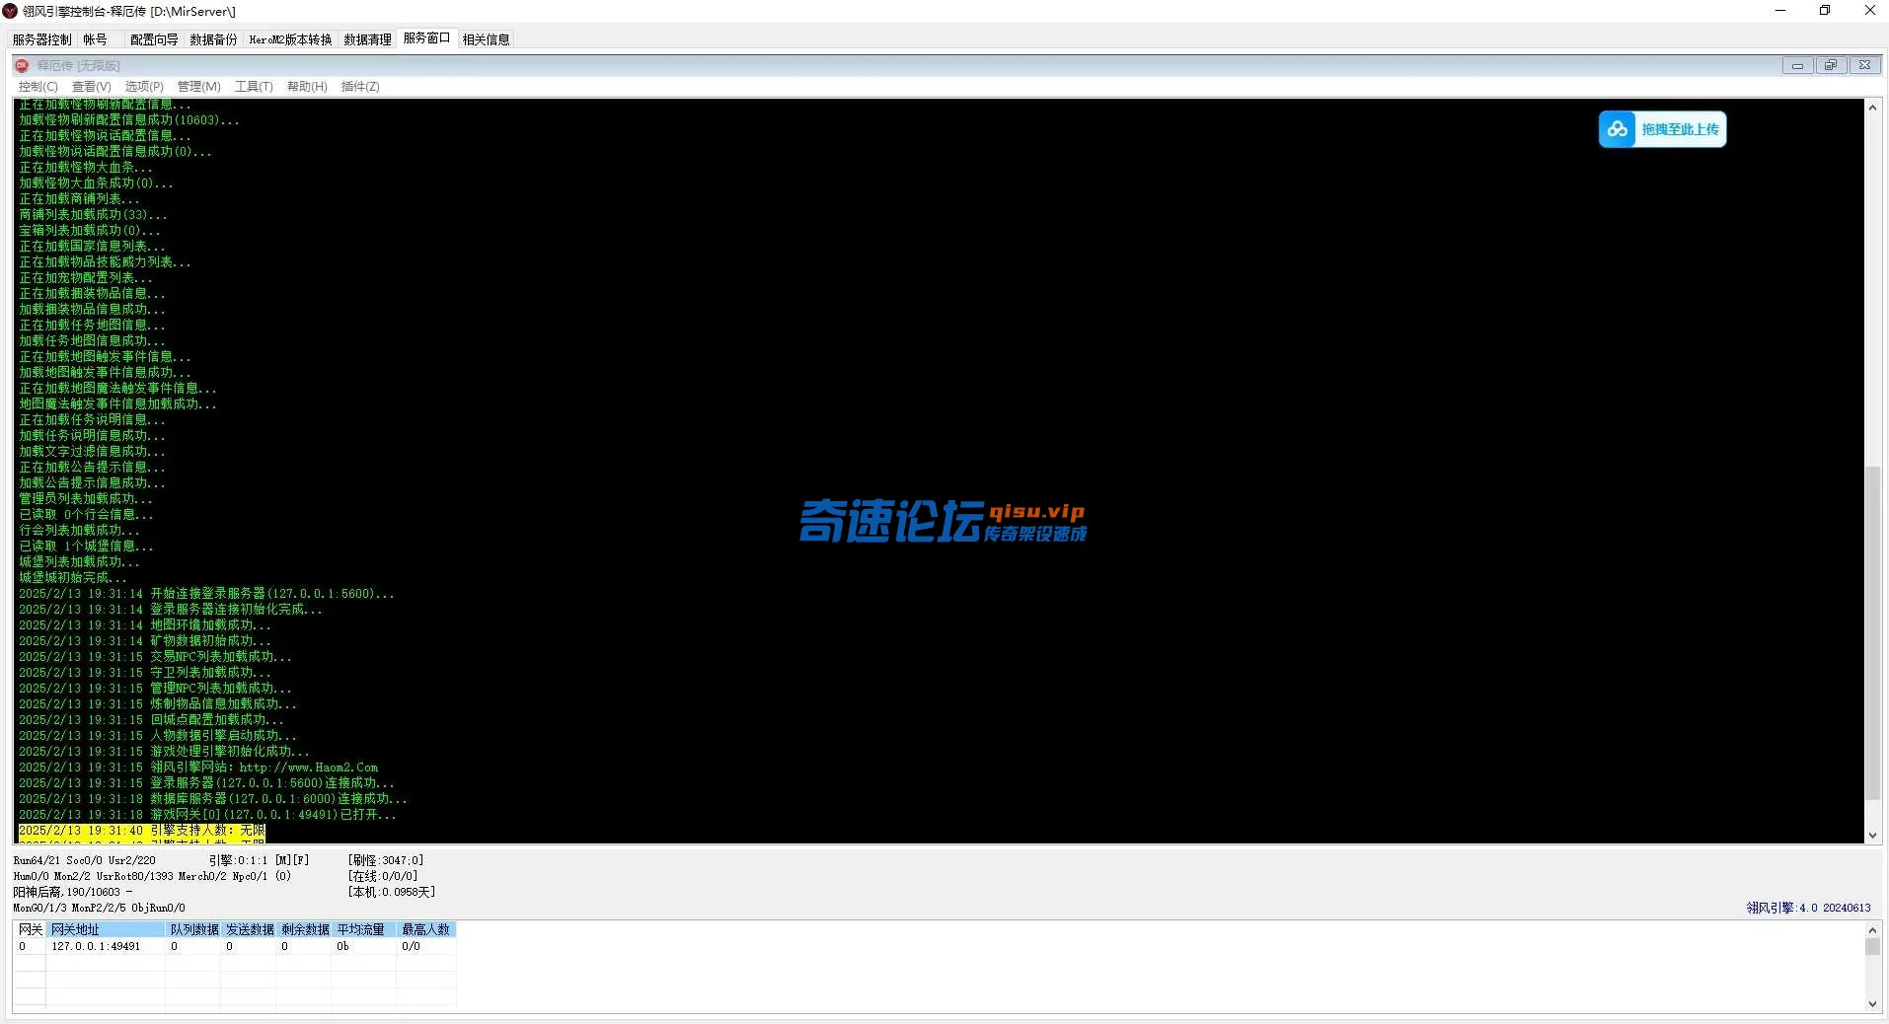
Task: Click the 数据库服务器(127.0.0.1:6000)连接成功 log line
Action: point(213,799)
